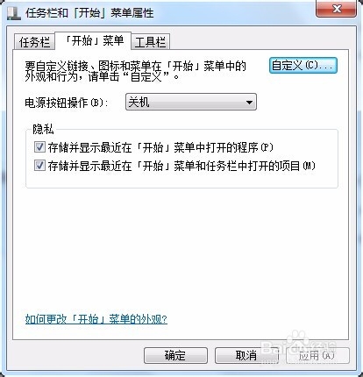
Task: Open the 如何更改「开始」菜单的外观? help link
Action: pyautogui.click(x=96, y=319)
